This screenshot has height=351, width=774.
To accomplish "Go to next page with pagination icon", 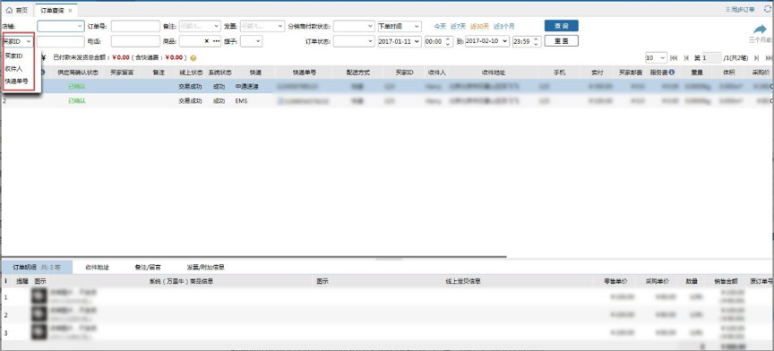I will coord(756,58).
